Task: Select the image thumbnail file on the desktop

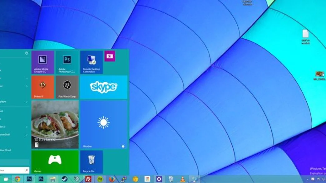Action: pyautogui.click(x=320, y=76)
